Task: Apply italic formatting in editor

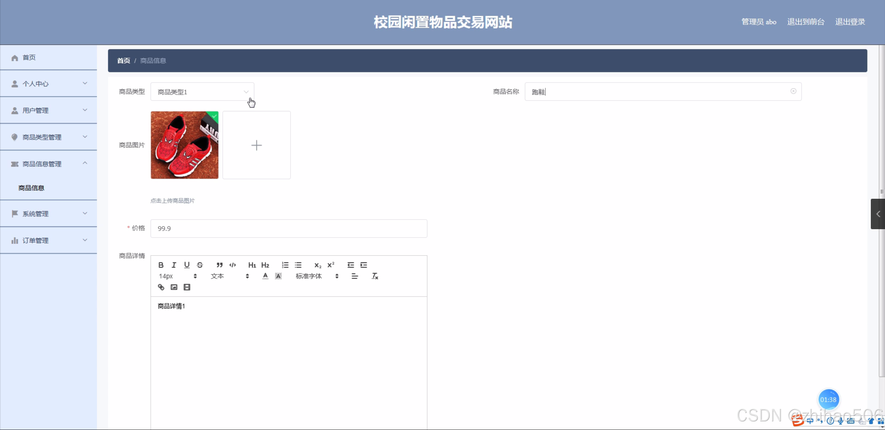Action: point(174,265)
